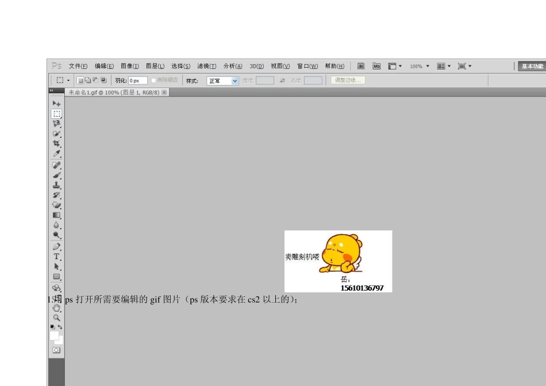The image size is (546, 386).
Task: Select the 3D Rotate tool
Action: point(57,288)
